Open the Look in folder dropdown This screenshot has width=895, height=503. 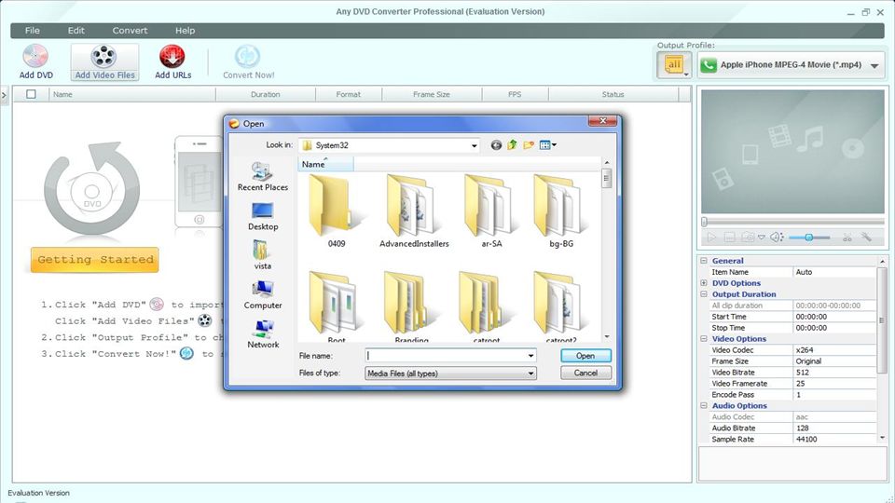[x=474, y=145]
